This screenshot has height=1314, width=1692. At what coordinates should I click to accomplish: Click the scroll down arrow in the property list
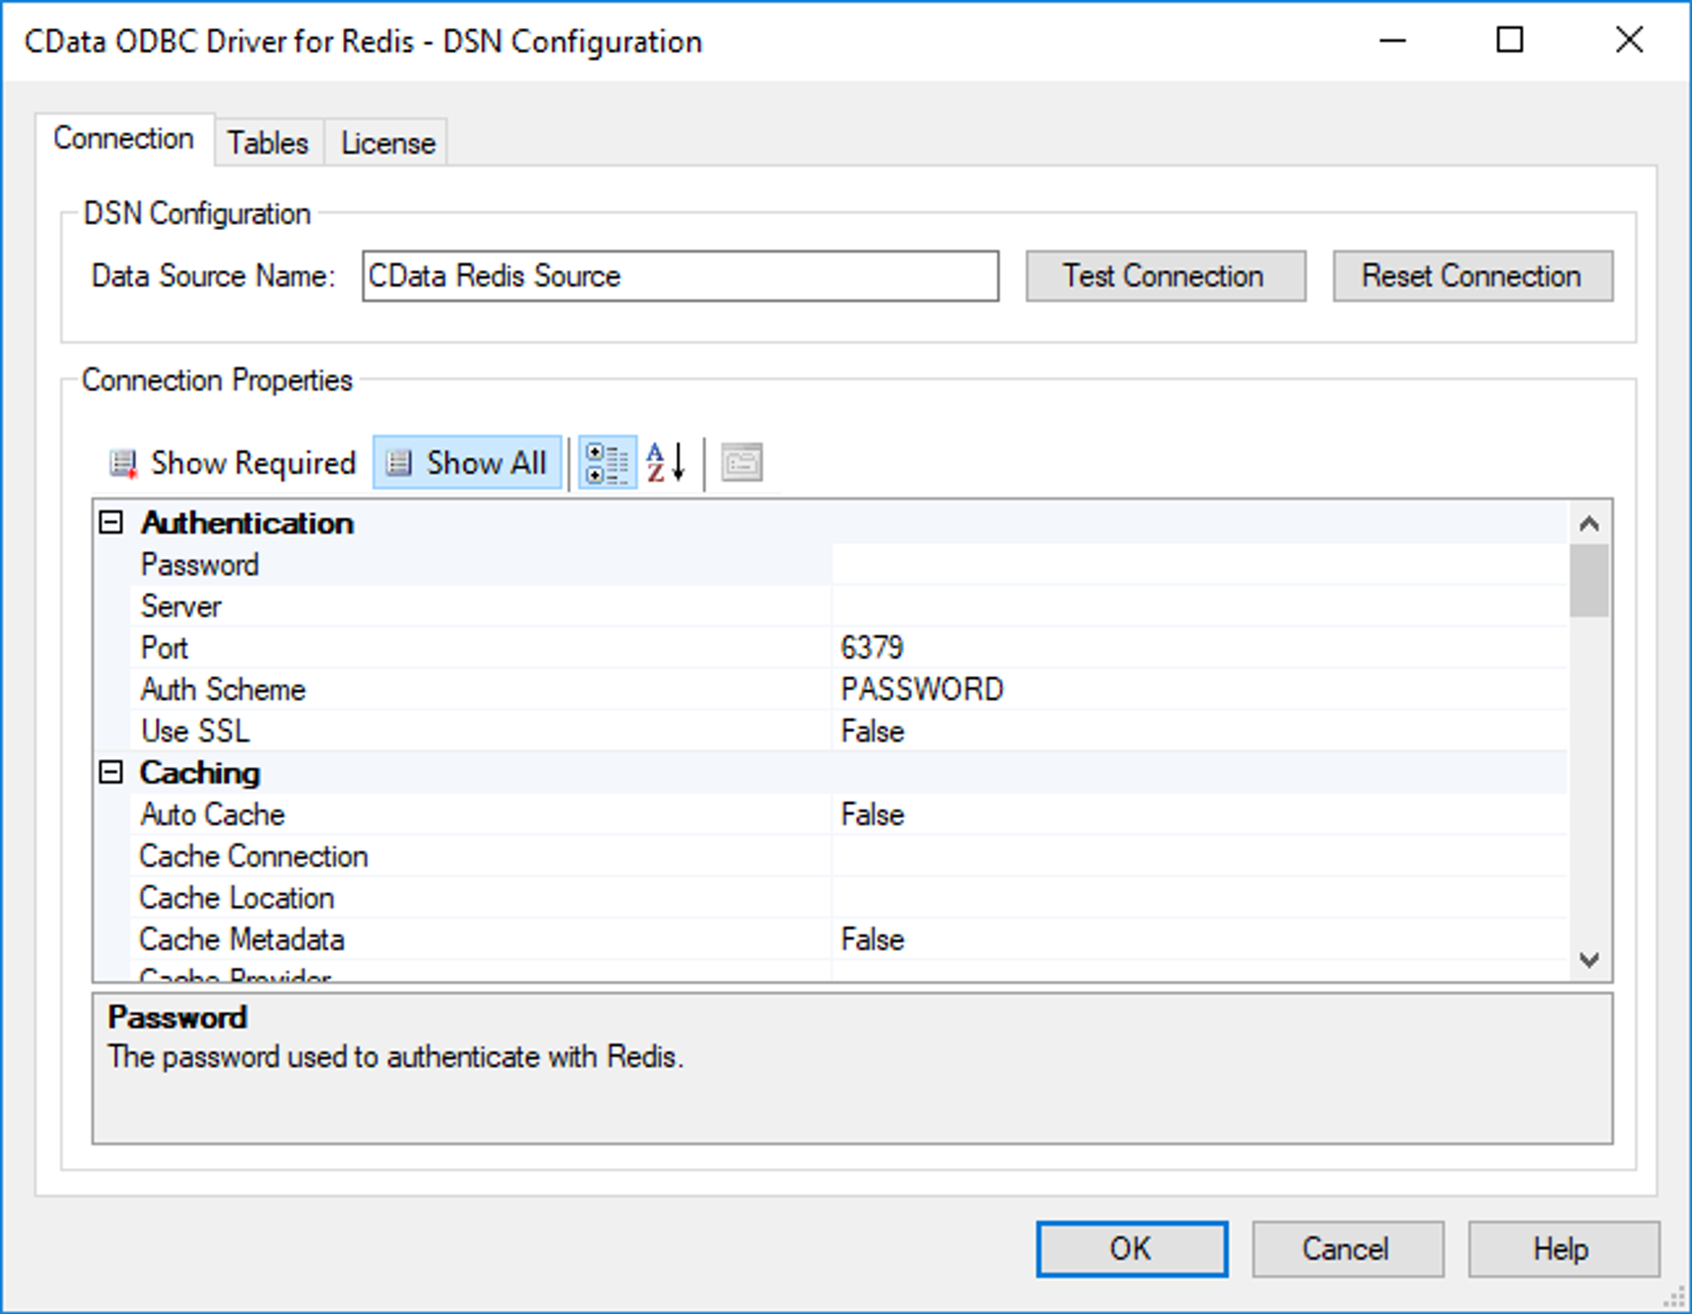(x=1589, y=960)
